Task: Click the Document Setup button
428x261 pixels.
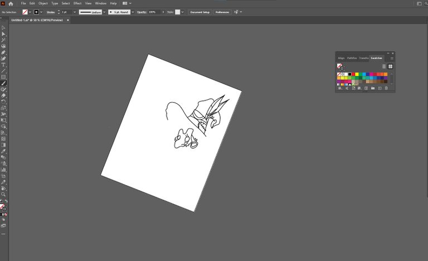Action: click(200, 12)
